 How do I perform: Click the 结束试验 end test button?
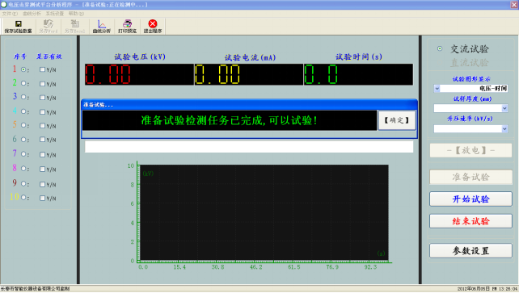pyautogui.click(x=470, y=221)
